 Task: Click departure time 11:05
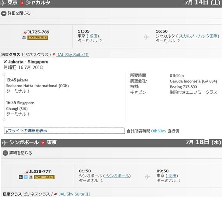point(84,31)
